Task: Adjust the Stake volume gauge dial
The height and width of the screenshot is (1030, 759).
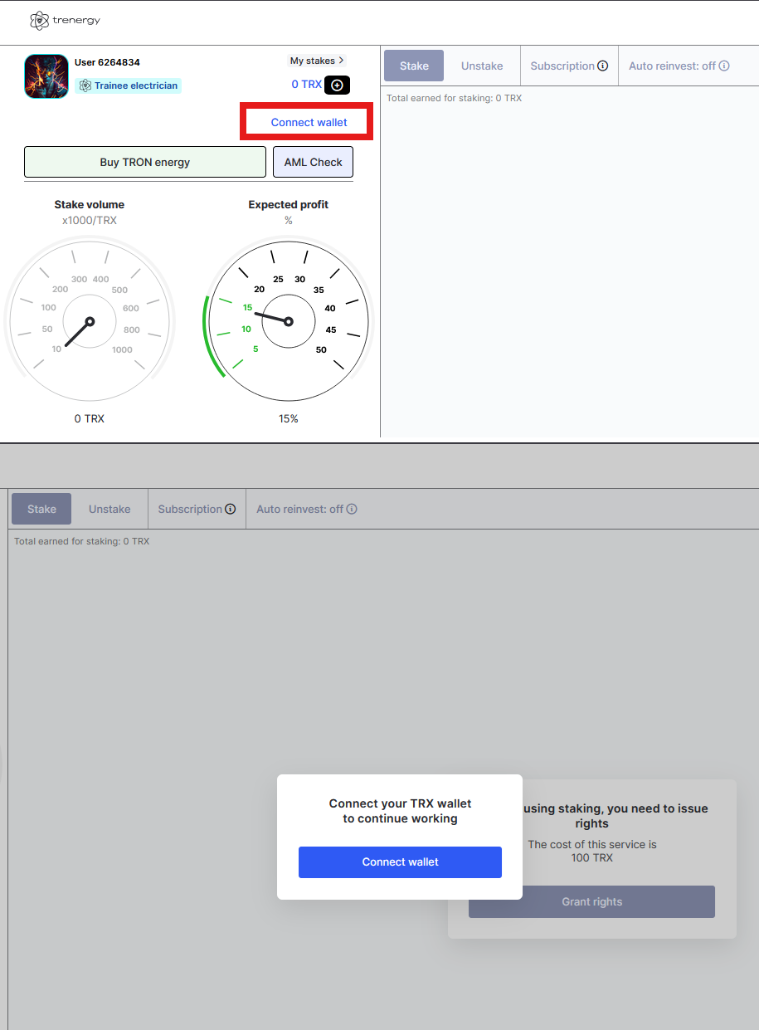Action: (90, 322)
